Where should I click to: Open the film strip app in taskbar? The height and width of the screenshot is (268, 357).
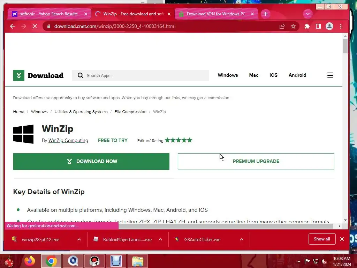[116, 261]
